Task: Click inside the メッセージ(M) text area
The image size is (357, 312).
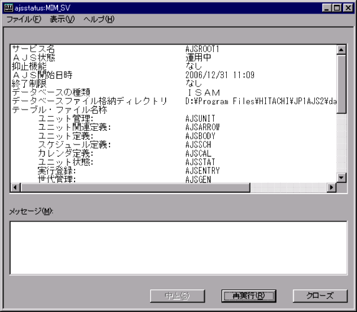Action: (179, 248)
